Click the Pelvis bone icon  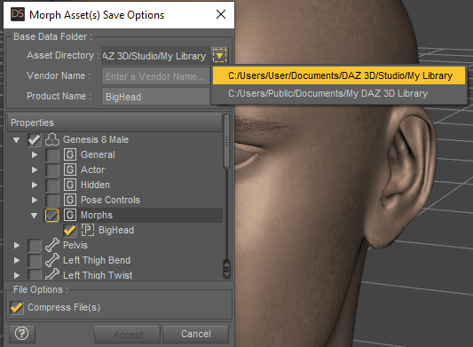[52, 245]
